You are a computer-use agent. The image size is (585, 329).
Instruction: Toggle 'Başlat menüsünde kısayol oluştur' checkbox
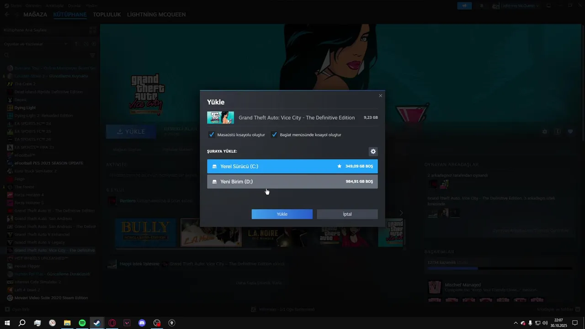(x=274, y=135)
